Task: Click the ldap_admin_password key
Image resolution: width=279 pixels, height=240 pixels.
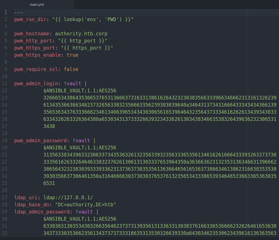Action: (x=42, y=212)
